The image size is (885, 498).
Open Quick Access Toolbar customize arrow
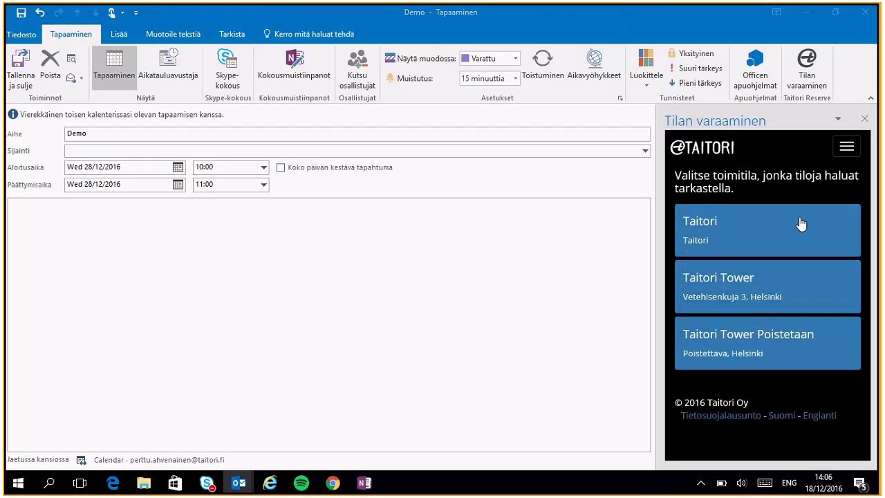point(136,12)
